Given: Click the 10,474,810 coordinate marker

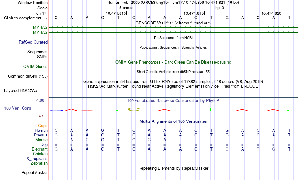Looking at the screenshot, I should (116, 13).
